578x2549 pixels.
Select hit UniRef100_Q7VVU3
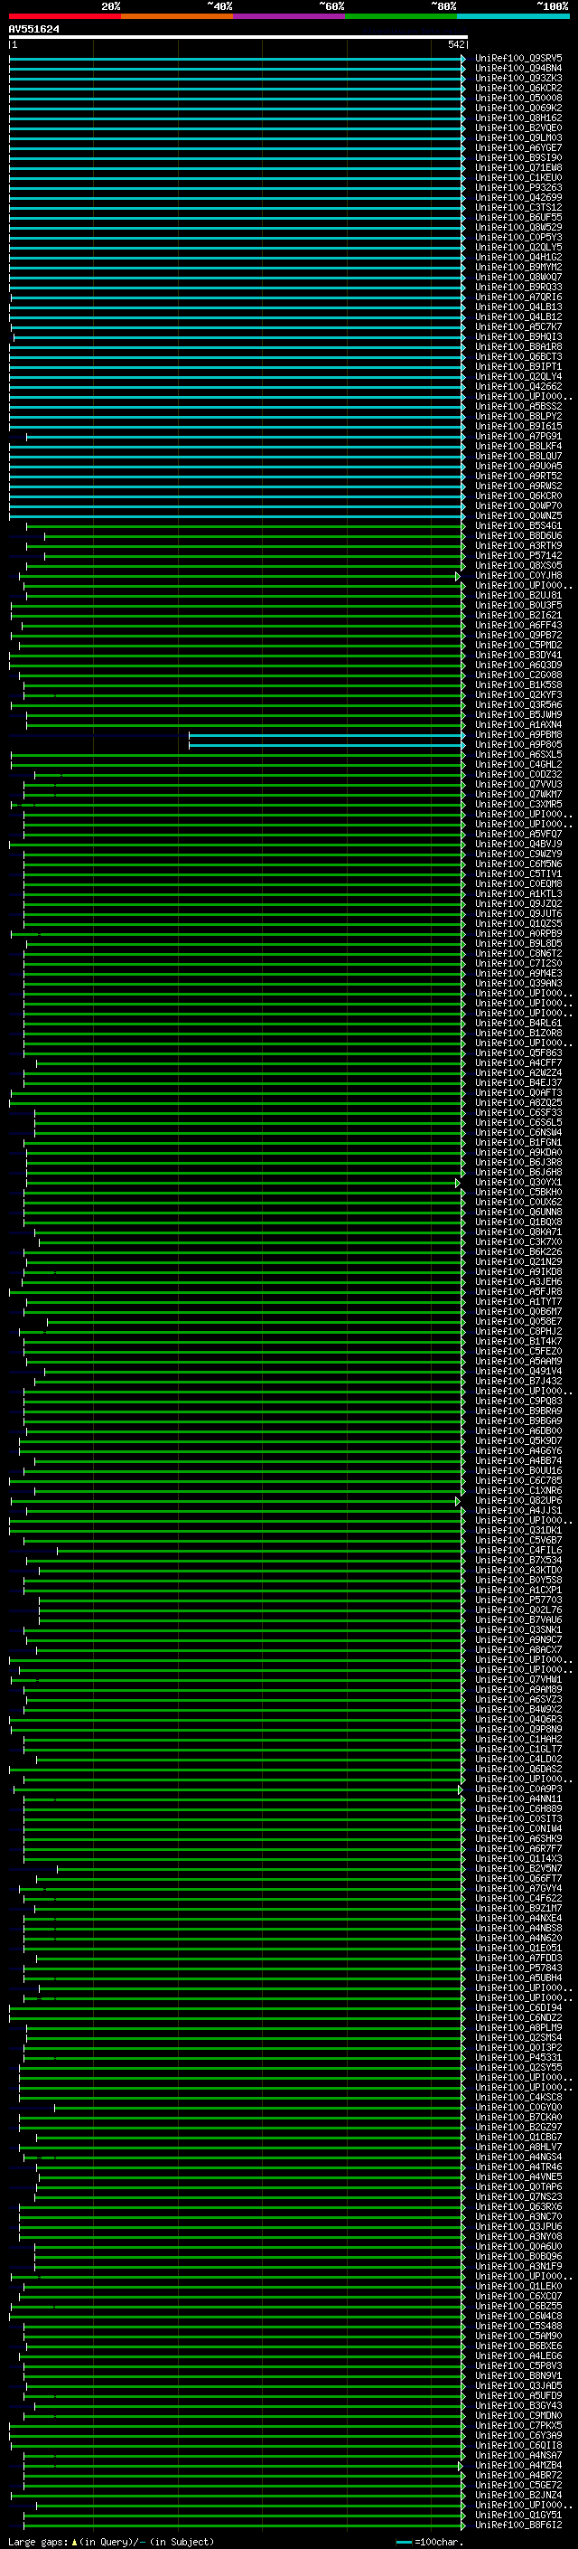[x=517, y=785]
